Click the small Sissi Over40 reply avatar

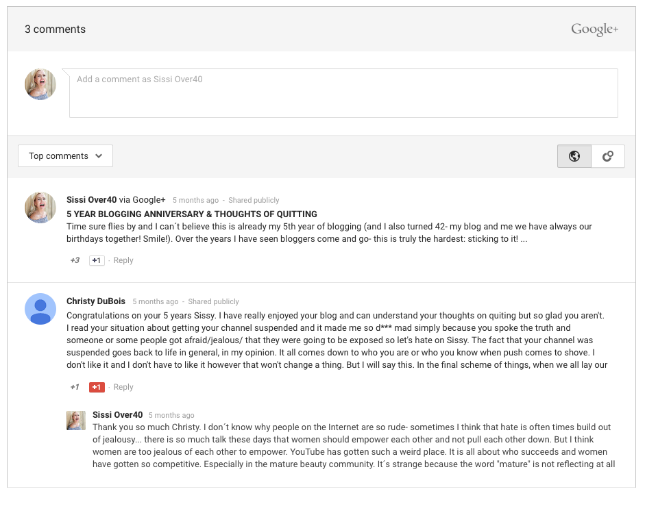(x=76, y=421)
